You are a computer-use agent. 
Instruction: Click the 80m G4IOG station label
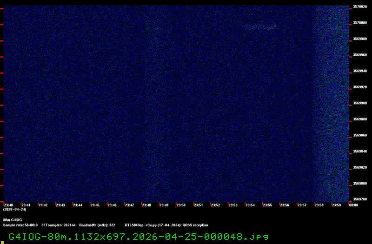[x=13, y=220]
